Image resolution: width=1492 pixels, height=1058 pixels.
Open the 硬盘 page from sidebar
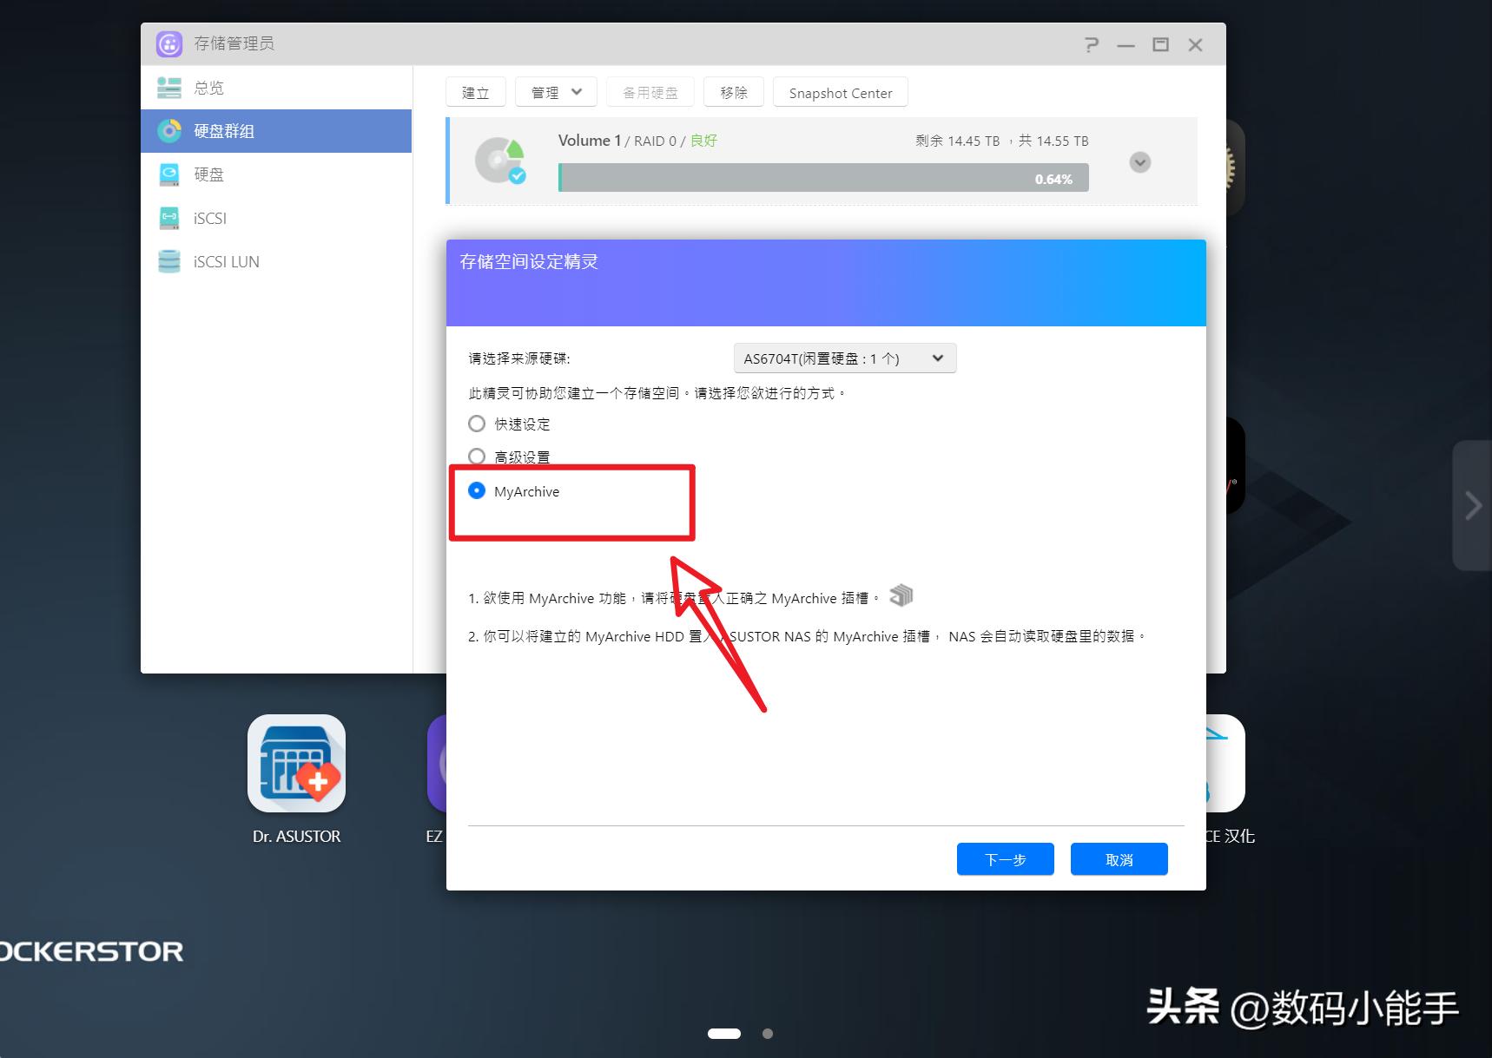point(208,174)
